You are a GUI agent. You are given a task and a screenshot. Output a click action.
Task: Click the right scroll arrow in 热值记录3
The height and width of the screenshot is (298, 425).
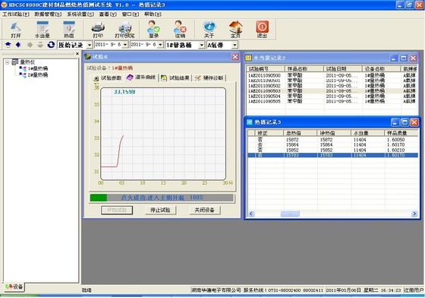(x=414, y=214)
